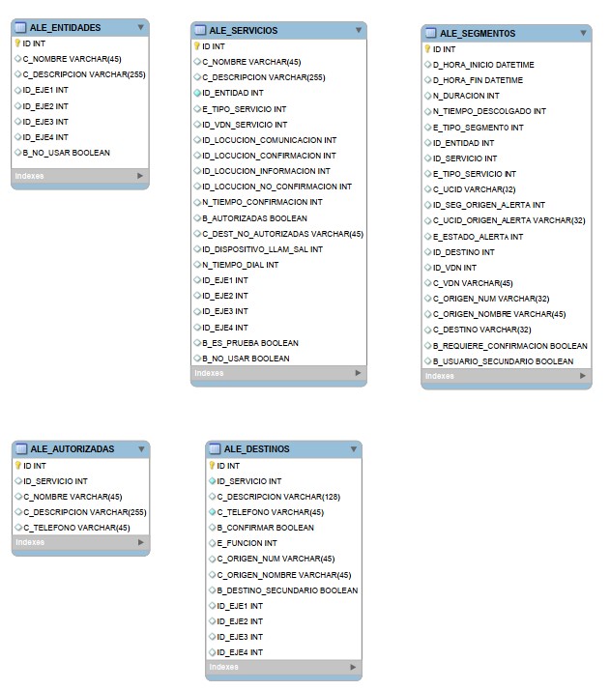Select E_TIPO_SEGMENTO INT column
Viewport: 610px width, 690px height.
(479, 128)
